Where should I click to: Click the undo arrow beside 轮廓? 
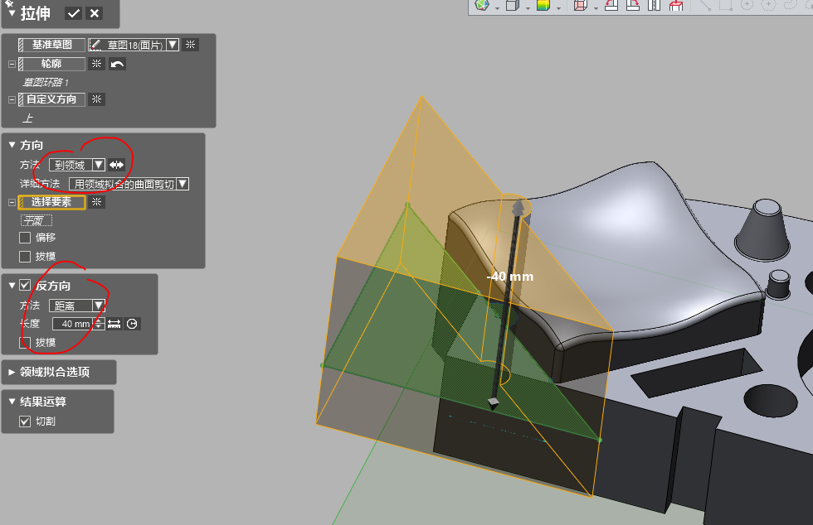click(117, 64)
